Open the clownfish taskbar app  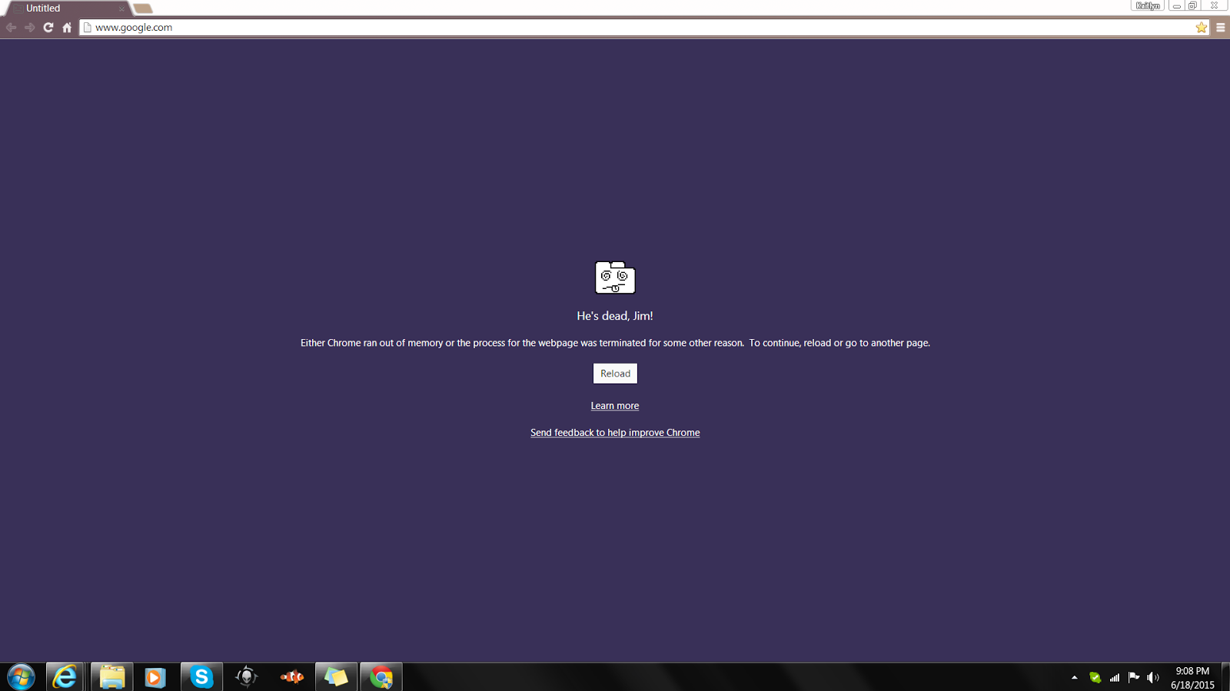[x=291, y=677]
